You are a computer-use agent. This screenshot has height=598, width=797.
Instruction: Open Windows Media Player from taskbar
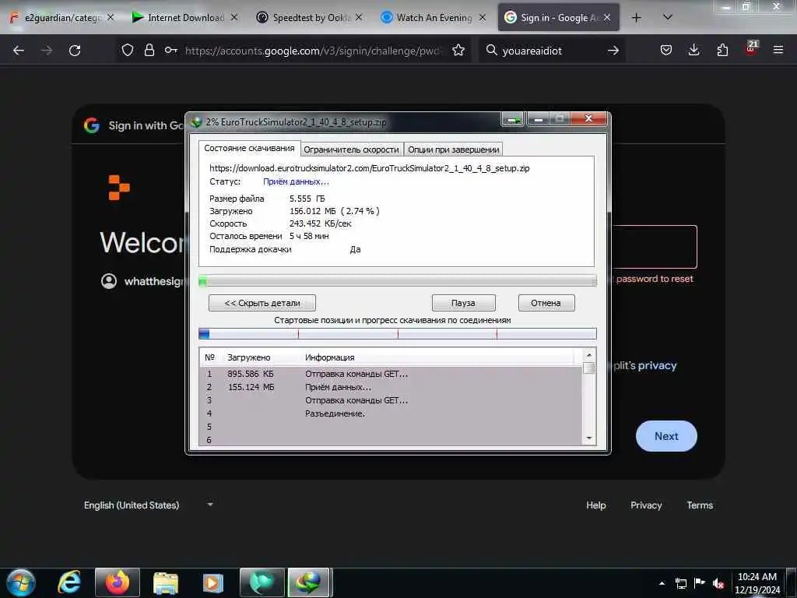point(213,582)
